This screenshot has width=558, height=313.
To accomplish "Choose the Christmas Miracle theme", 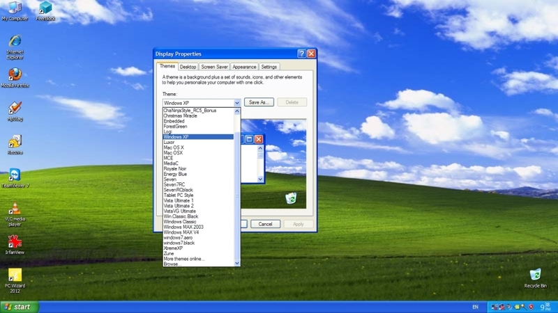I will point(198,115).
